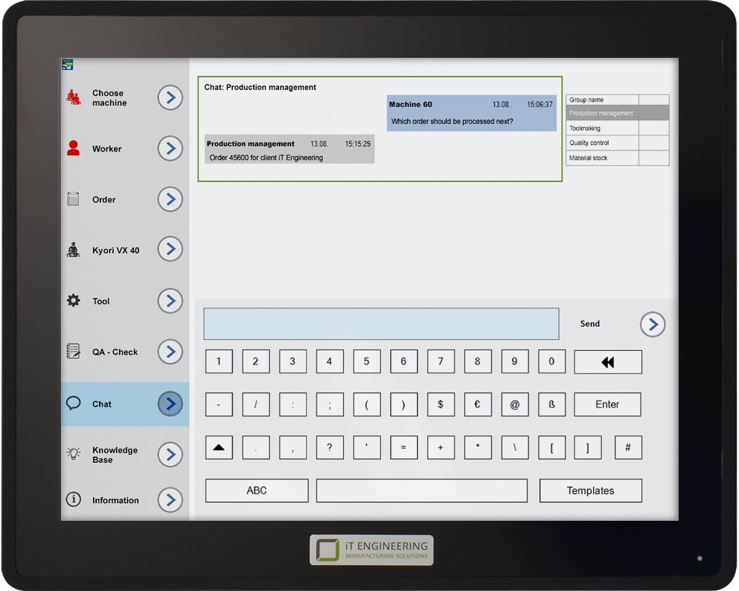Viewport: 739px width, 591px height.
Task: Click the Information icon
Action: 73,500
